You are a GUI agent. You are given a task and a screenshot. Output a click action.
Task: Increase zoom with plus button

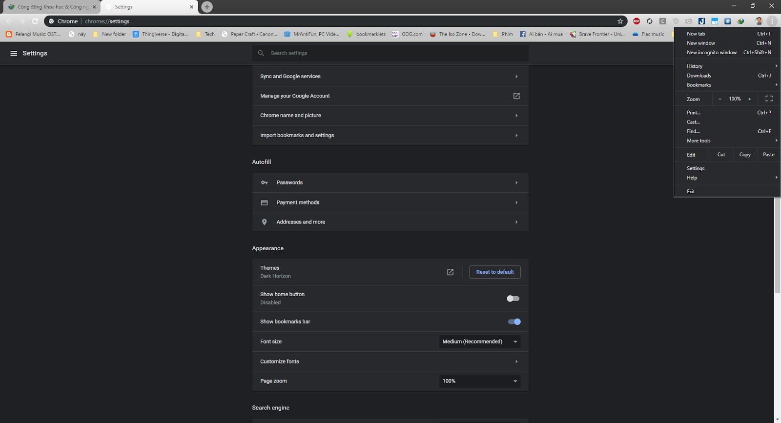click(x=750, y=99)
